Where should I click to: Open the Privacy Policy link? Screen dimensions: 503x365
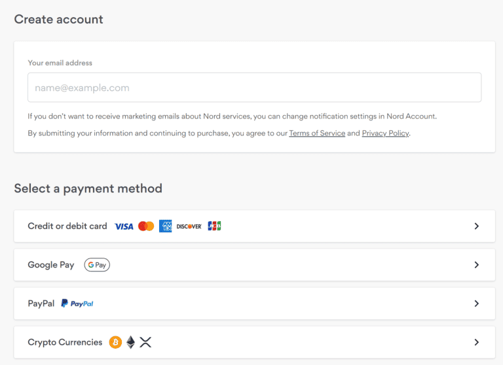pyautogui.click(x=385, y=133)
